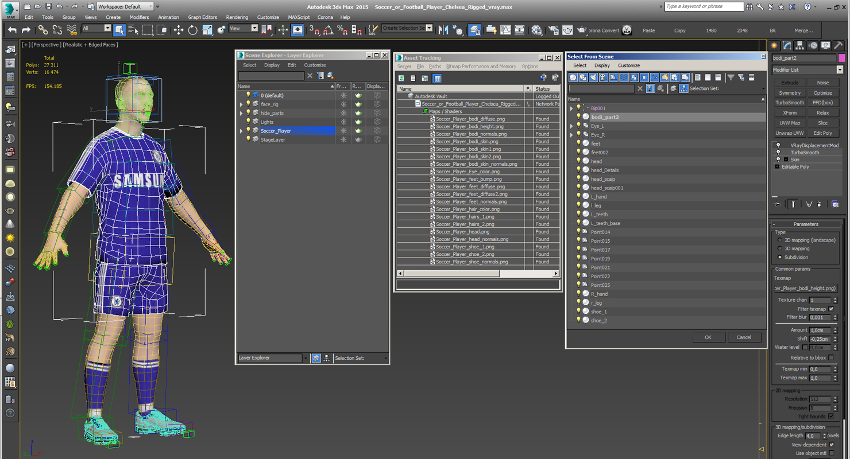Click OK in Select From Scene dialog
This screenshot has width=850, height=459.
click(x=708, y=337)
